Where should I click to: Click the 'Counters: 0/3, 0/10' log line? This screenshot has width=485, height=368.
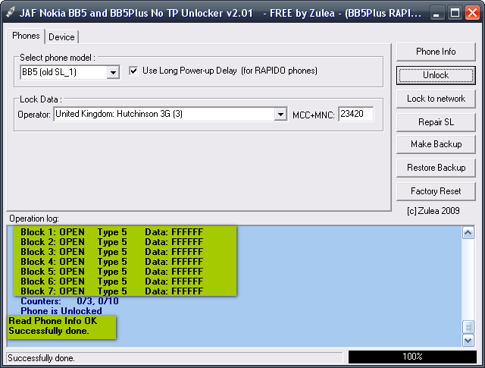click(x=70, y=301)
